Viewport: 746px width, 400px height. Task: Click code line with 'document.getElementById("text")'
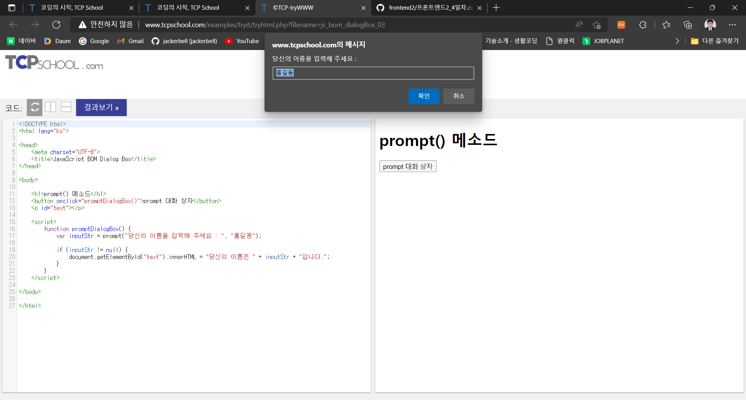click(x=199, y=257)
